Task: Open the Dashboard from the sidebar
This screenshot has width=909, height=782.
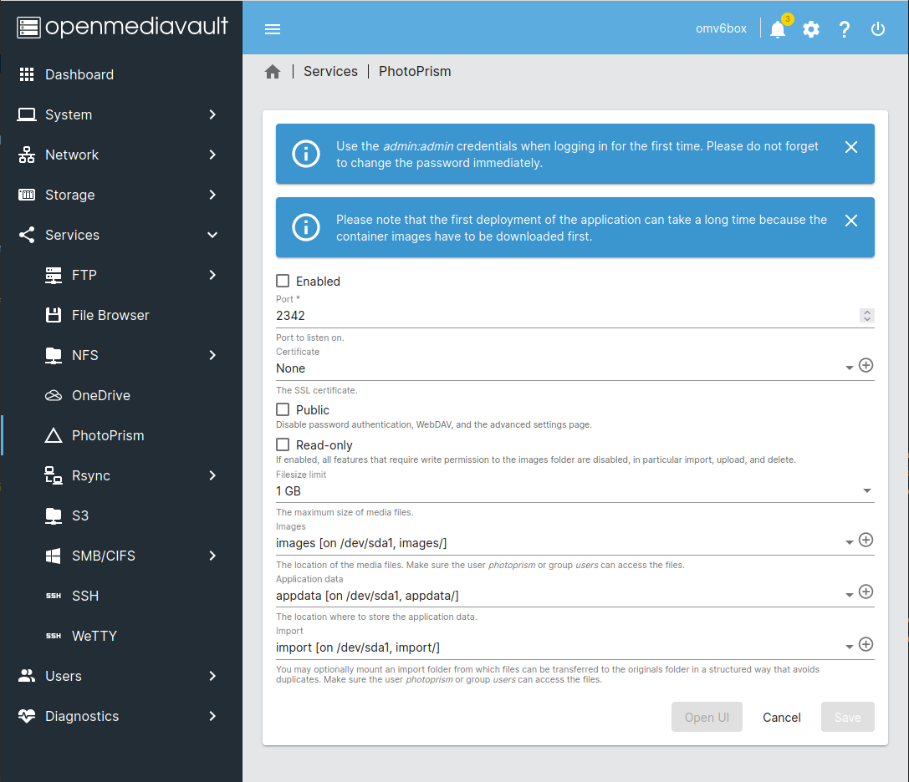Action: click(x=79, y=74)
